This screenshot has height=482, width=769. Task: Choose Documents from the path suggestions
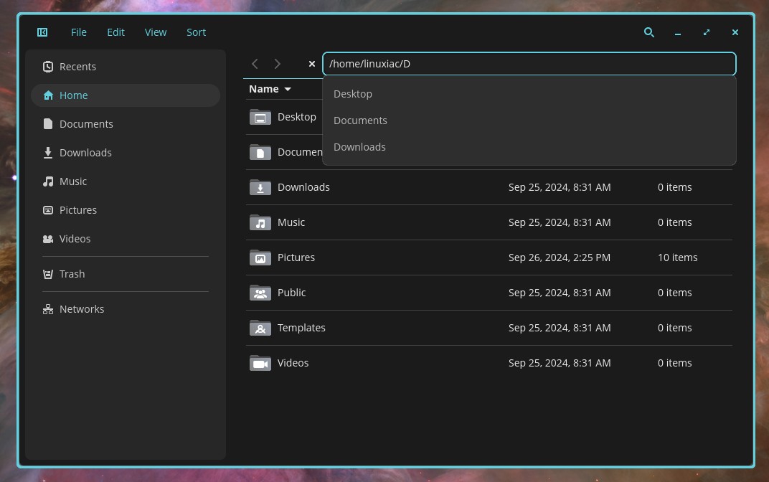(529, 120)
